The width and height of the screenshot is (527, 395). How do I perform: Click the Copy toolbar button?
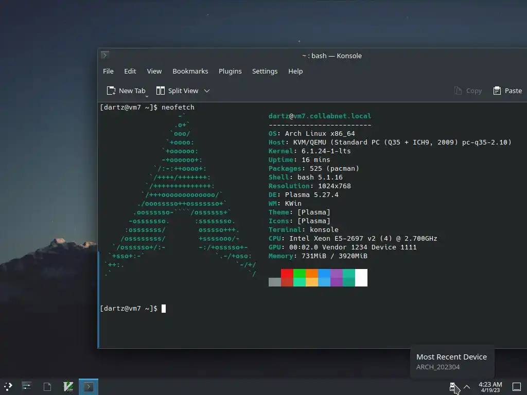pyautogui.click(x=468, y=91)
